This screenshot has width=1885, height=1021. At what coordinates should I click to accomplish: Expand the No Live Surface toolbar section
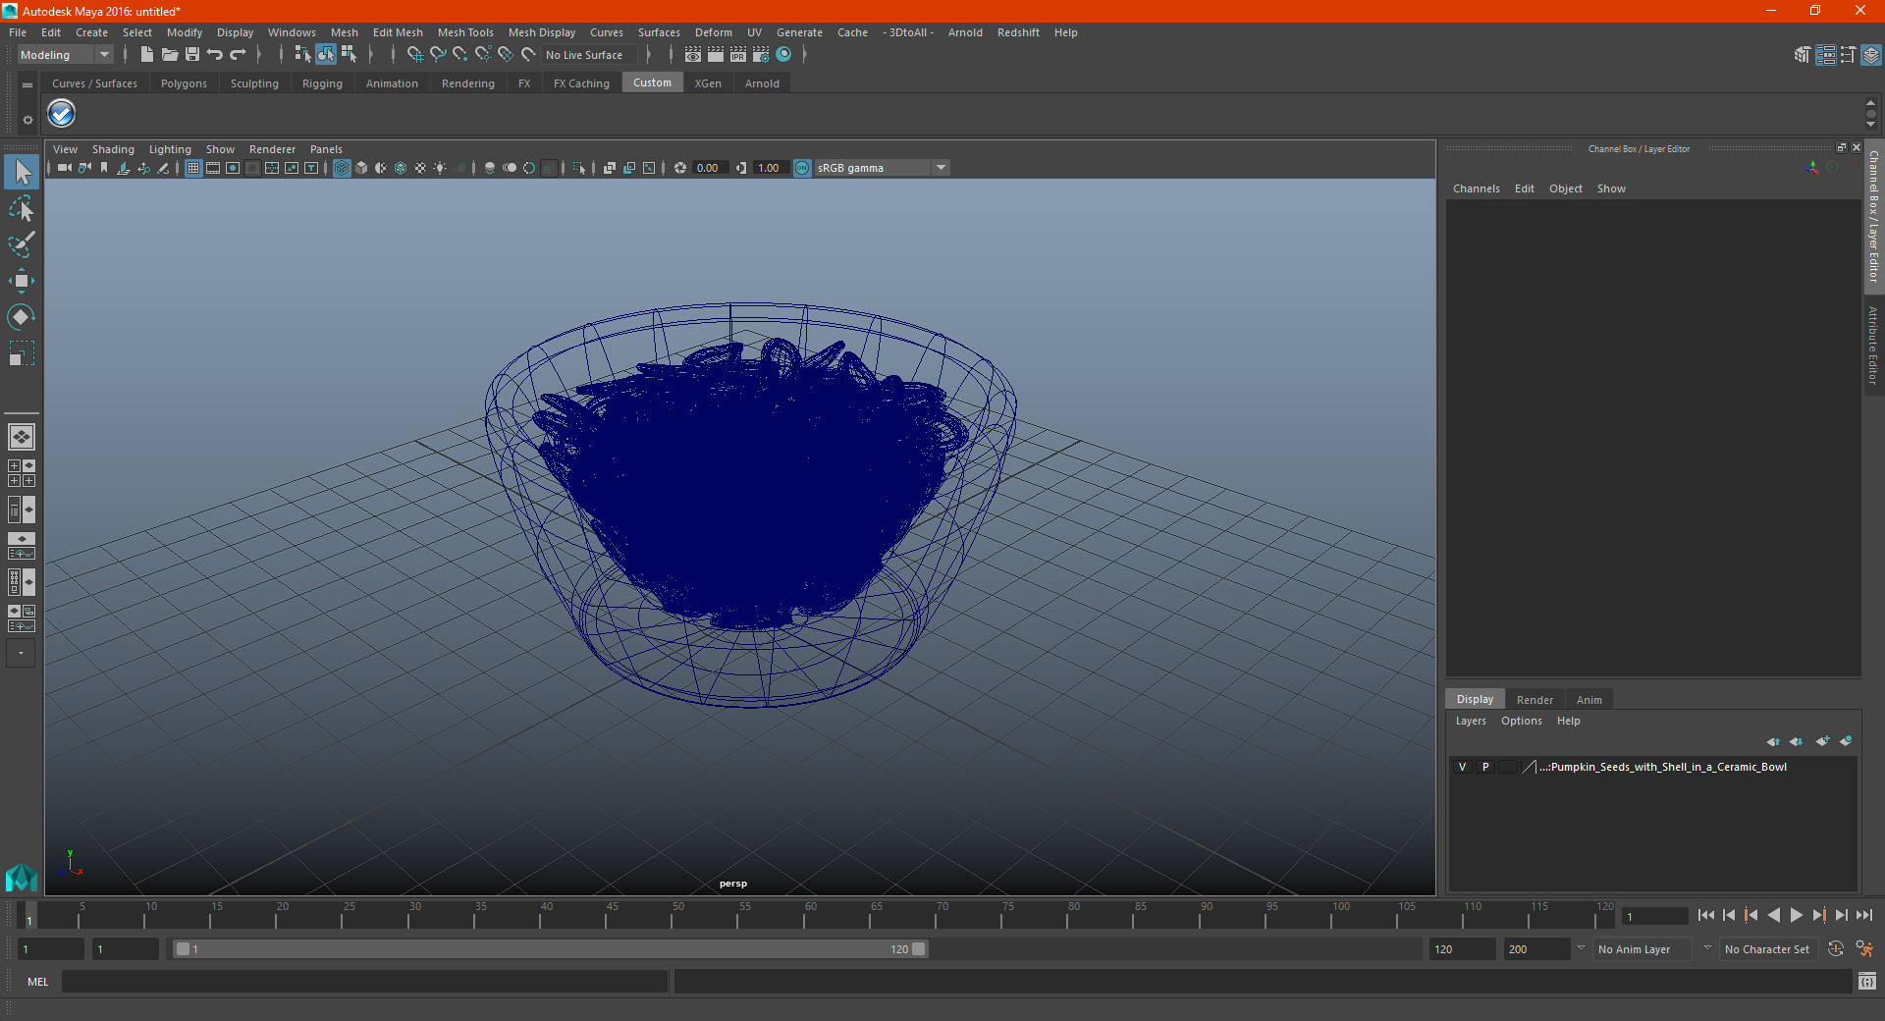[648, 55]
